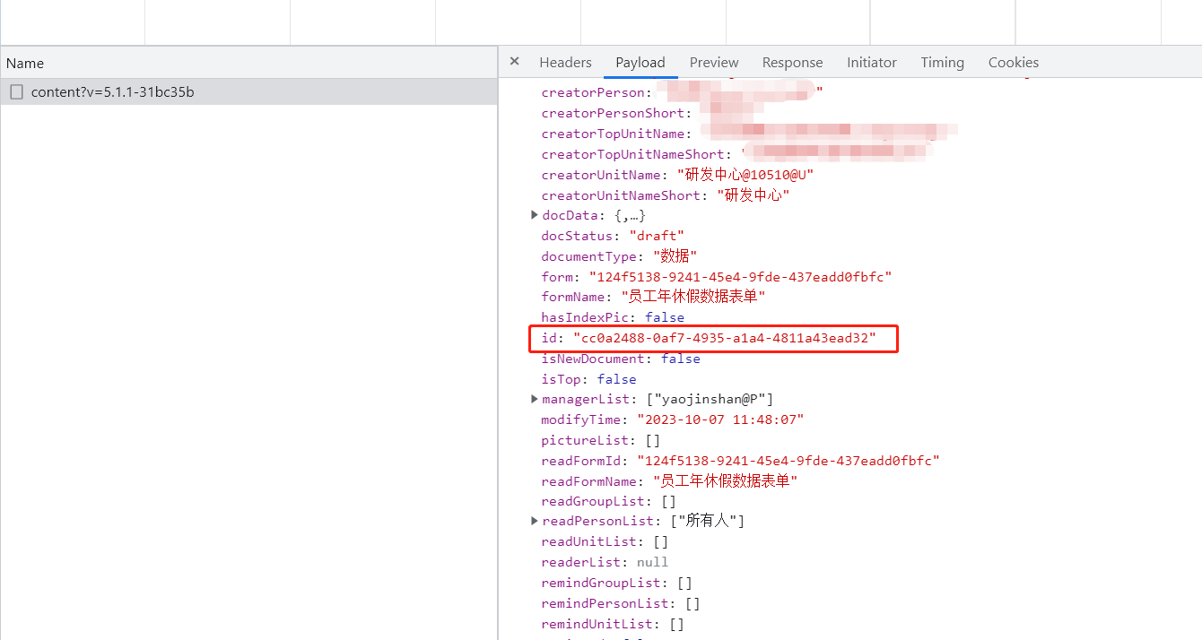Click the creatorPerson key

[x=594, y=92]
